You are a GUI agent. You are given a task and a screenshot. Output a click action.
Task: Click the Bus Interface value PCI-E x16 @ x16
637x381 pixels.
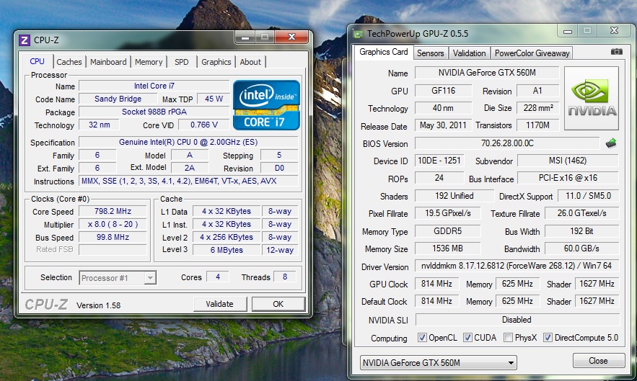(x=568, y=178)
